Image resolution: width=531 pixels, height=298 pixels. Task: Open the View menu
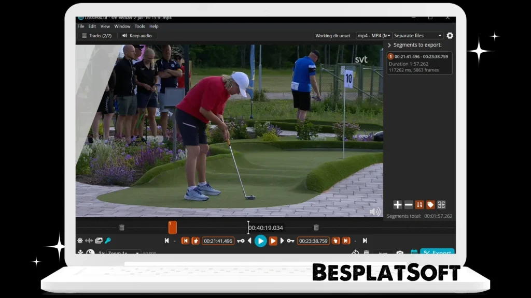[105, 26]
